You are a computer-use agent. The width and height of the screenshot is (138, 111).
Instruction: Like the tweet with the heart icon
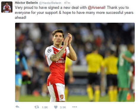point(56,107)
